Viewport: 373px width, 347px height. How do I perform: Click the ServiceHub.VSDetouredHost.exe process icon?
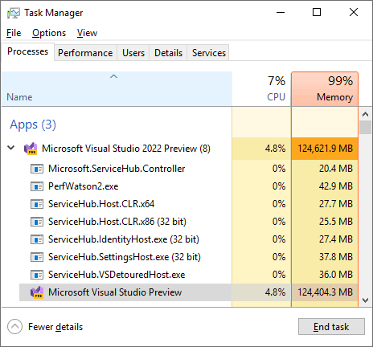coord(37,275)
